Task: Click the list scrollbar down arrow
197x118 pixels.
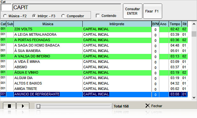Action: pos(194,97)
